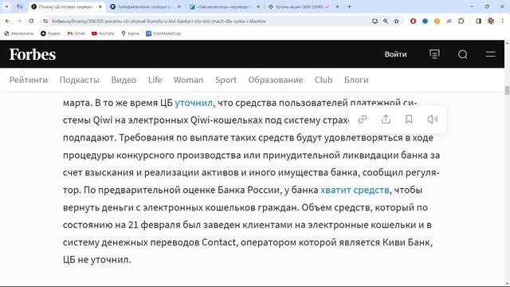510x287 pixels.
Task: Follow the хватит средств hyperlink
Action: tap(355, 190)
